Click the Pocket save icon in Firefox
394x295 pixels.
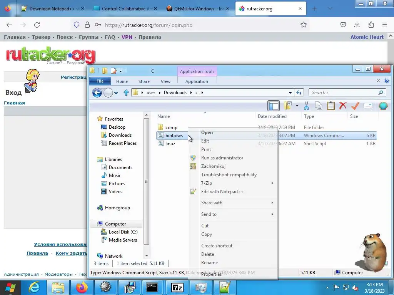[x=343, y=25]
